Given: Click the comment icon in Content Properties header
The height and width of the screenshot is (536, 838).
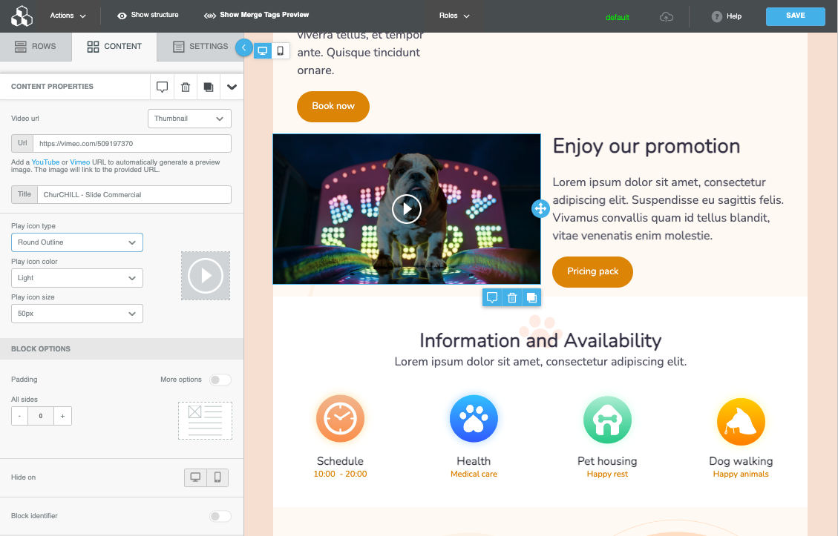Looking at the screenshot, I should (x=162, y=87).
